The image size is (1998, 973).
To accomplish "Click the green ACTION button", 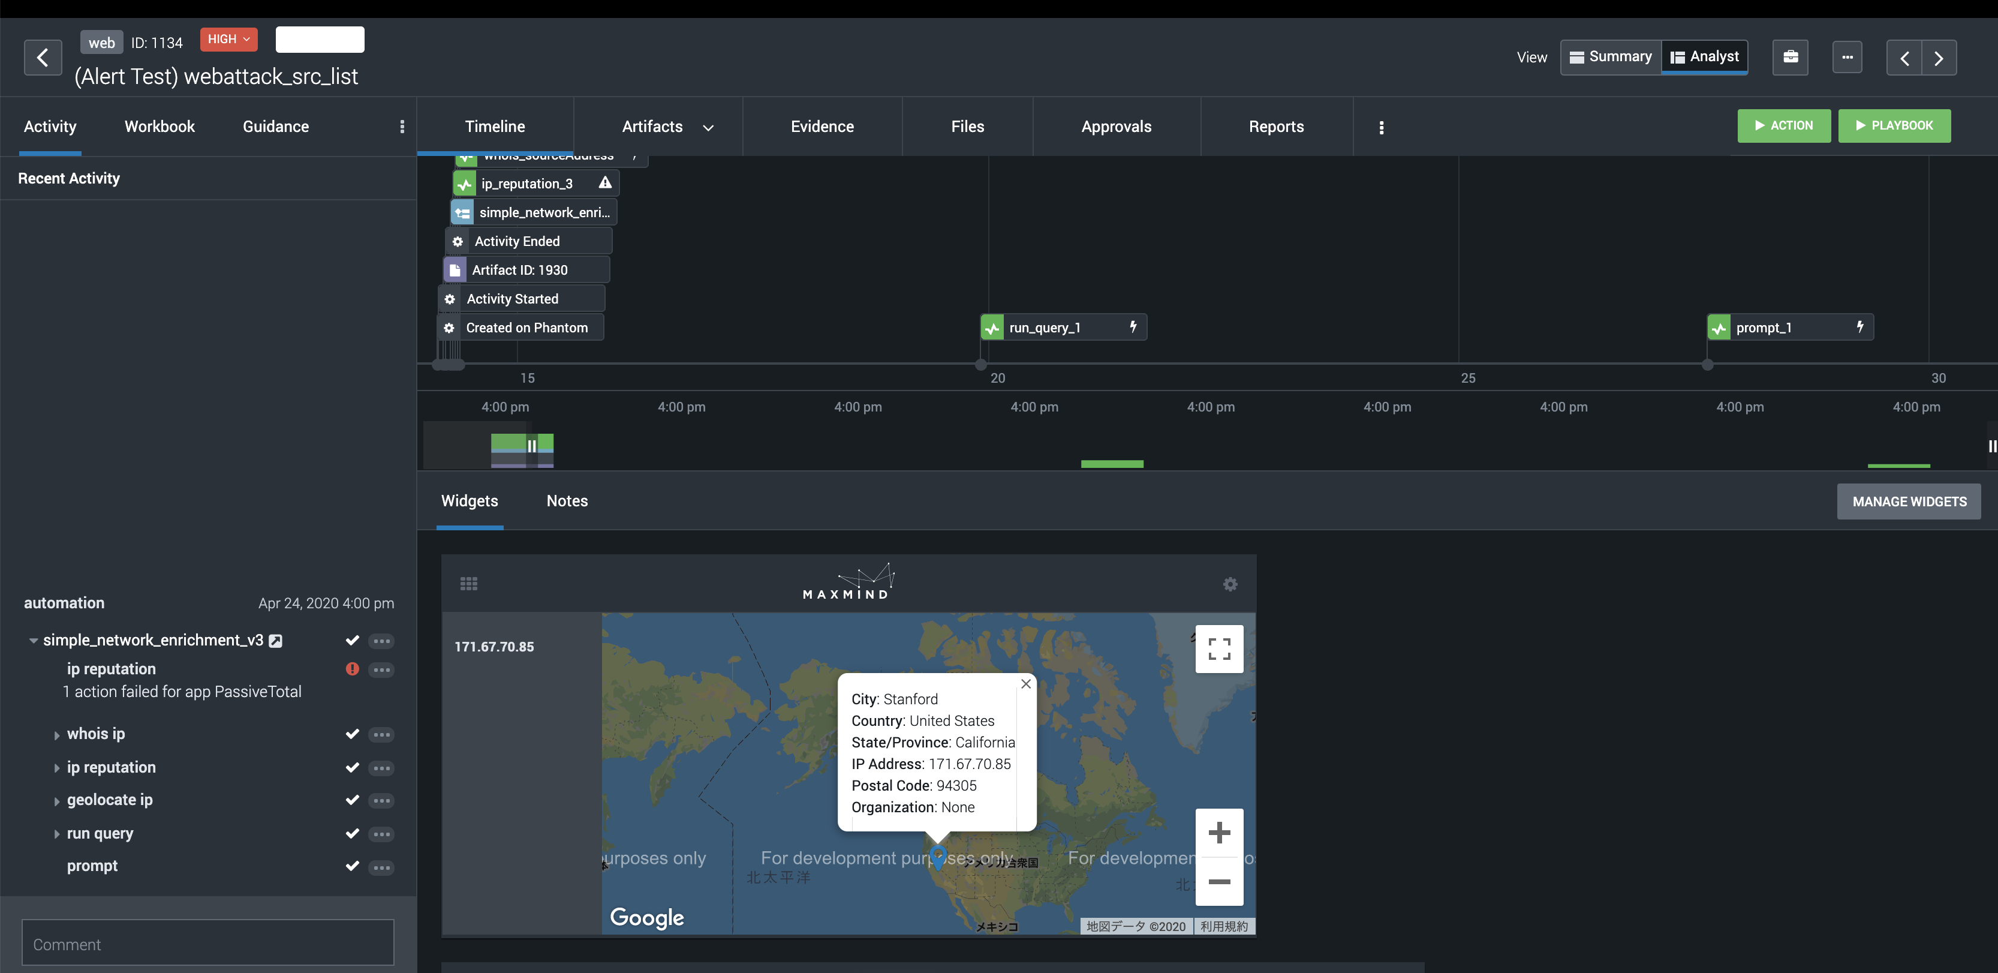I will 1783,126.
